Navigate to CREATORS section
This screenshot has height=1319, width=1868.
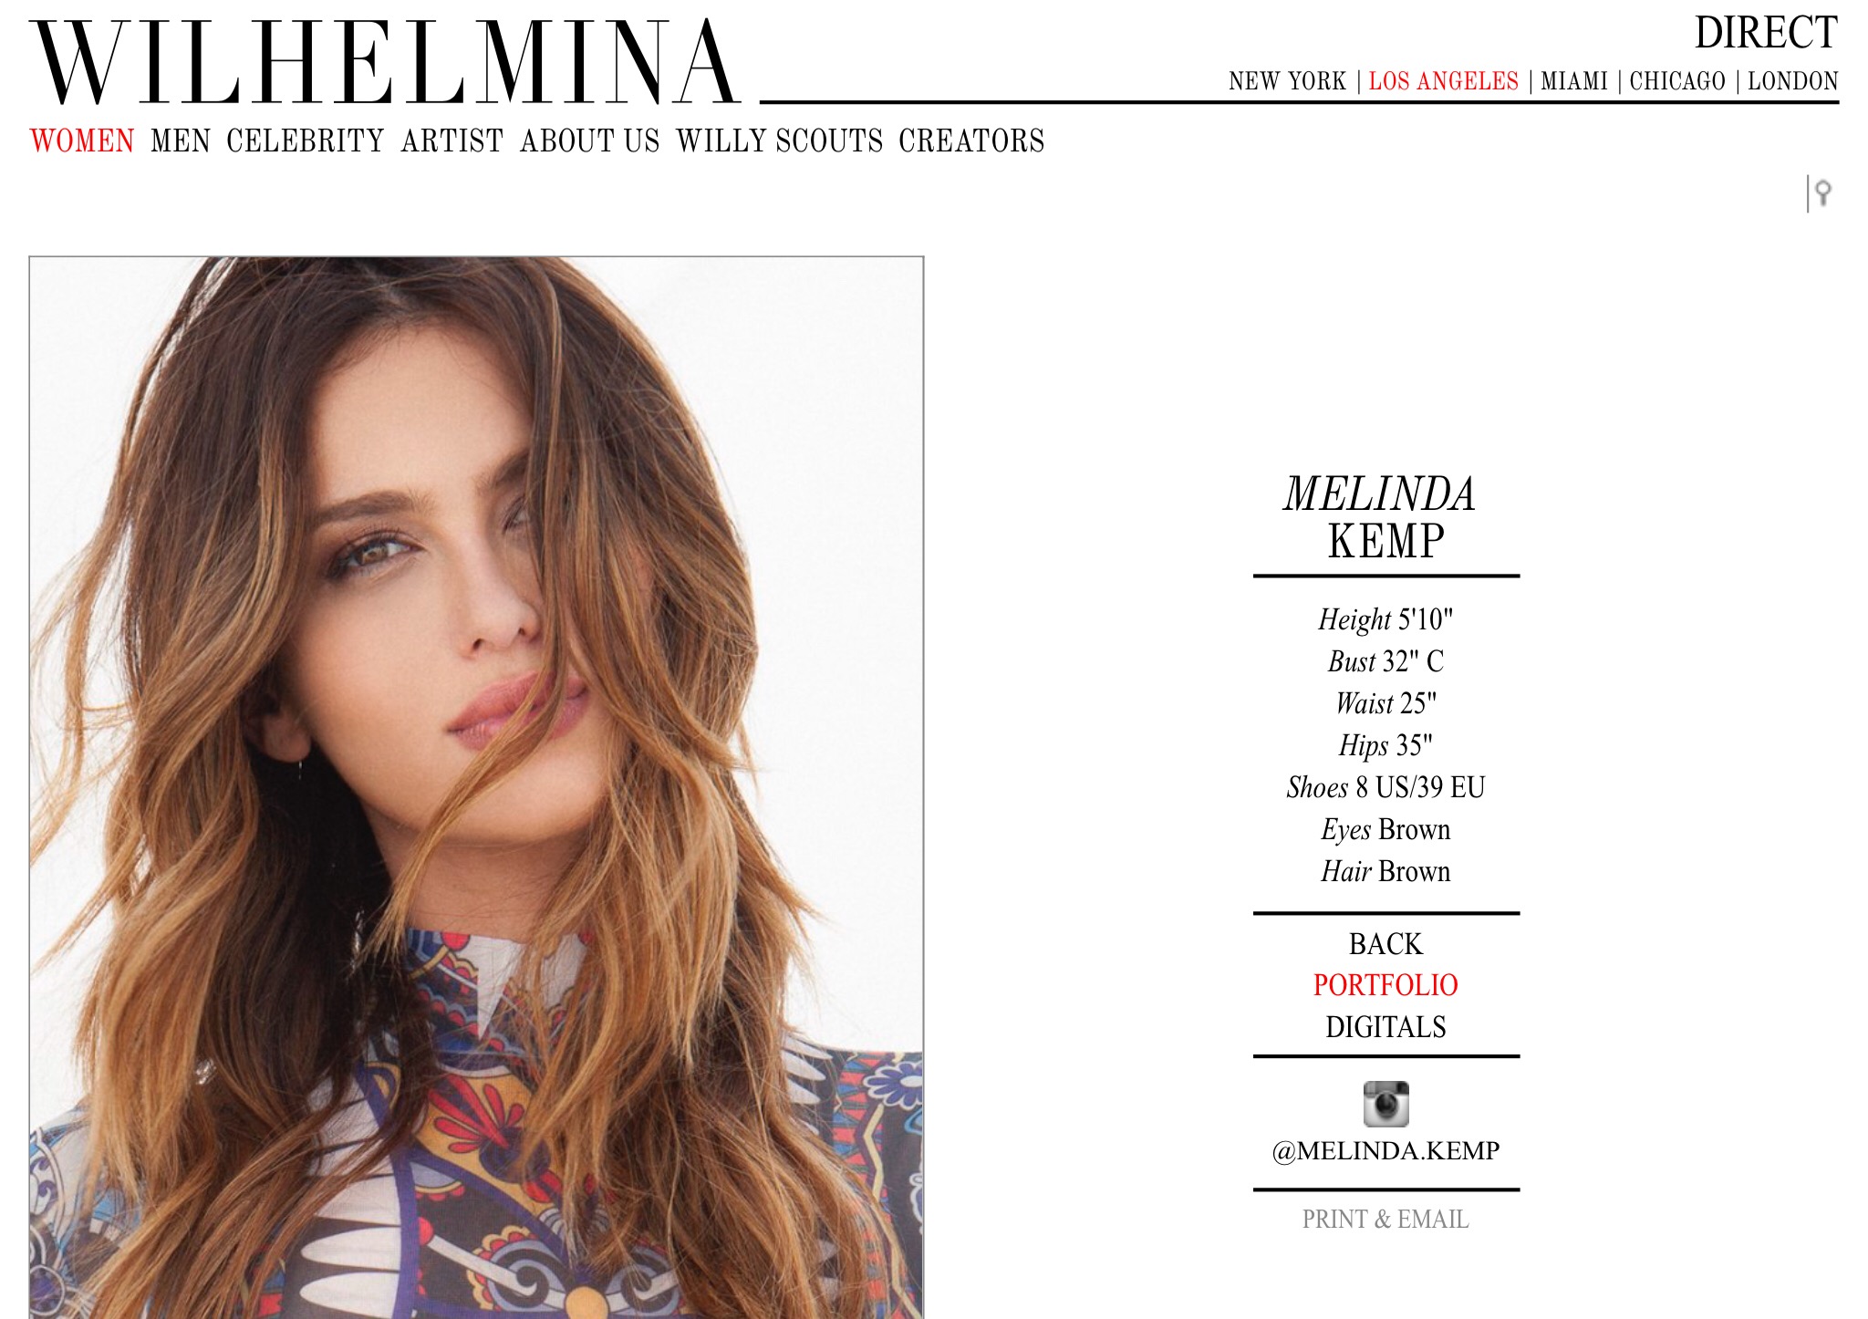pos(971,140)
